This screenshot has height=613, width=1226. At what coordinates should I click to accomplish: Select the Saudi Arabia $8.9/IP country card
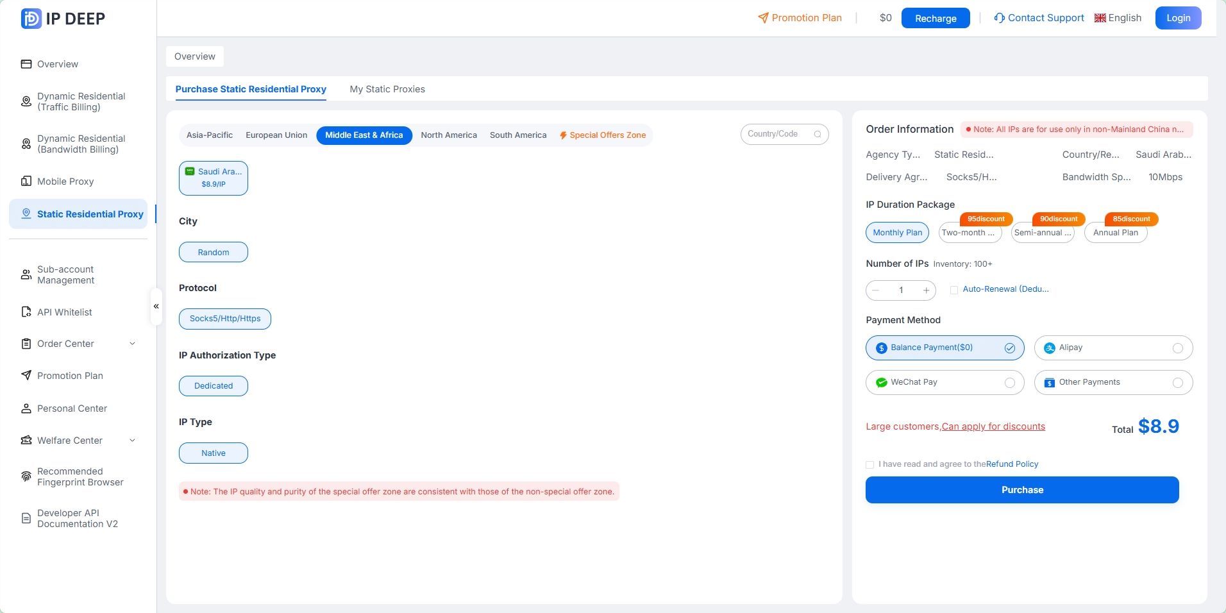pyautogui.click(x=214, y=178)
